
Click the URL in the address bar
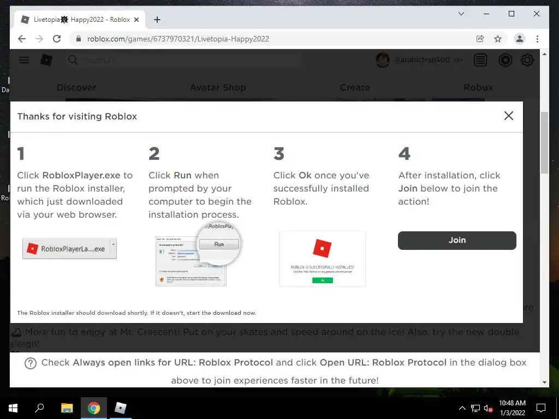tap(178, 39)
